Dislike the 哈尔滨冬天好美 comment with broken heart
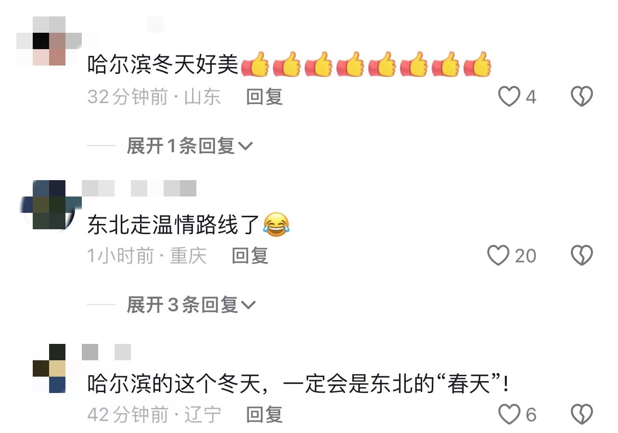The image size is (618, 433). 581,97
